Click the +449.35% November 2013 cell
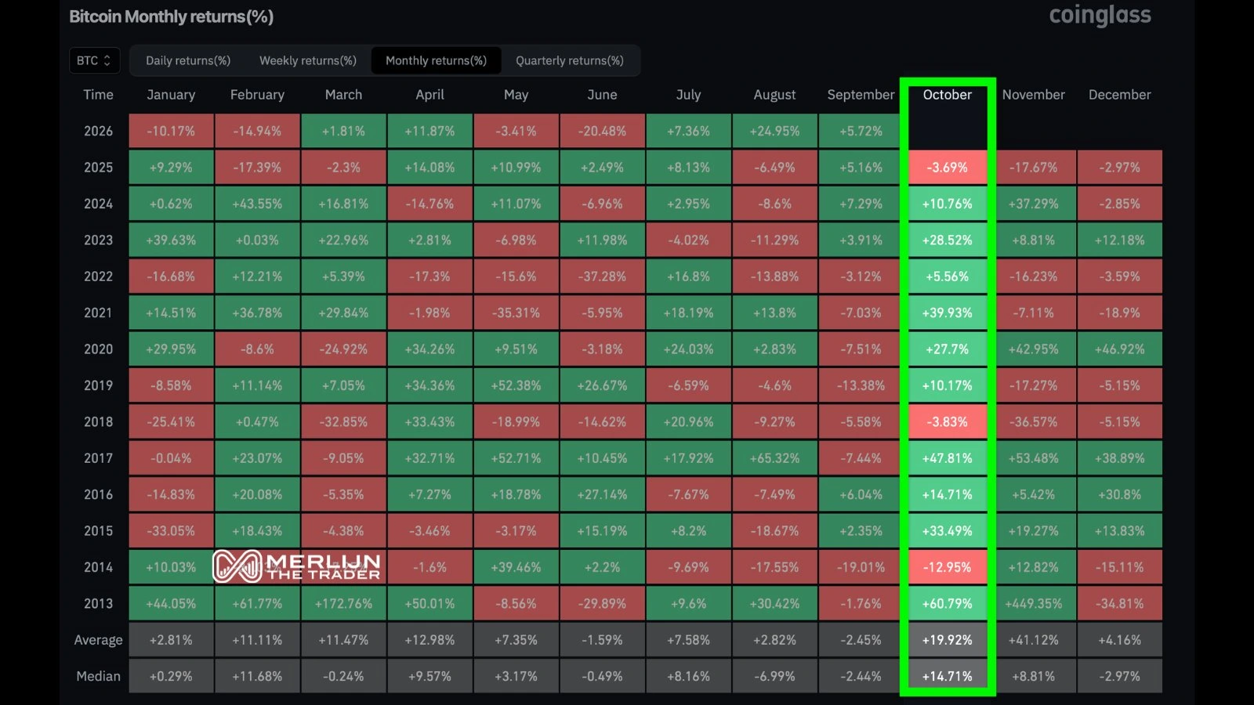Screen dimensions: 1254x705 click(x=1034, y=603)
